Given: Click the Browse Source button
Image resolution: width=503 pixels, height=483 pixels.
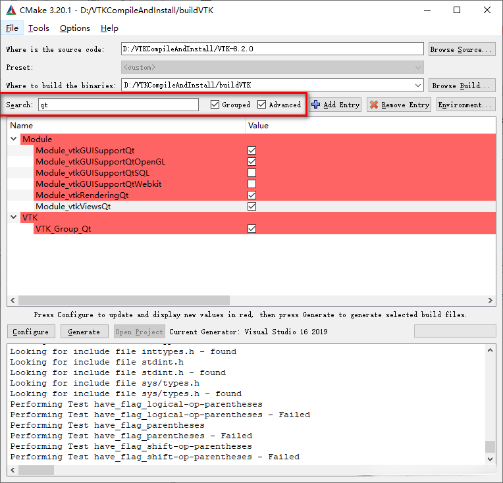Looking at the screenshot, I should click(x=462, y=49).
